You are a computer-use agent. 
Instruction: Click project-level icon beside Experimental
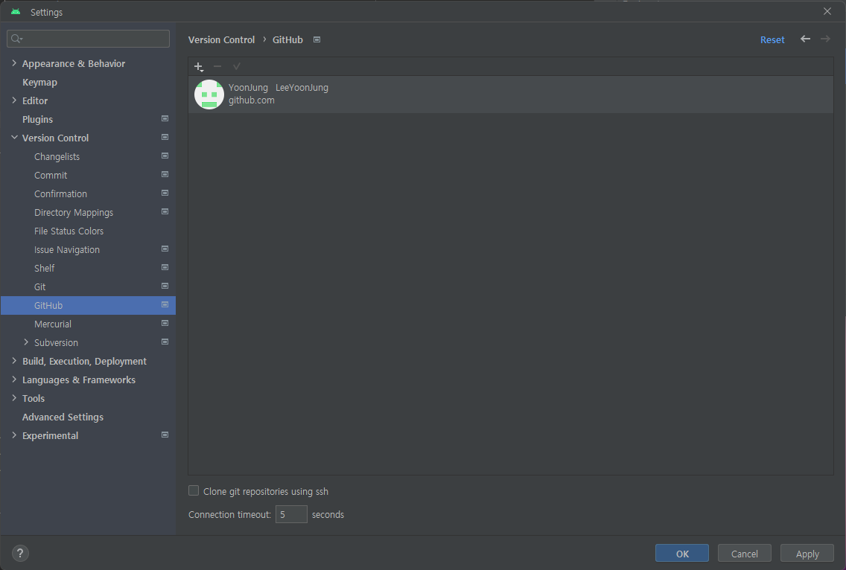click(x=165, y=435)
